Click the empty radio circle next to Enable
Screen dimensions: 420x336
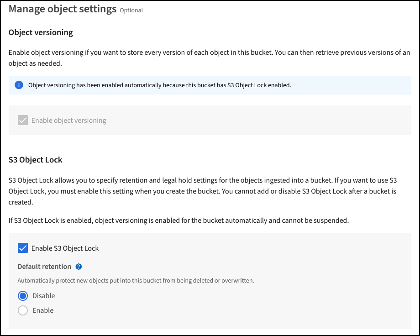(x=23, y=310)
